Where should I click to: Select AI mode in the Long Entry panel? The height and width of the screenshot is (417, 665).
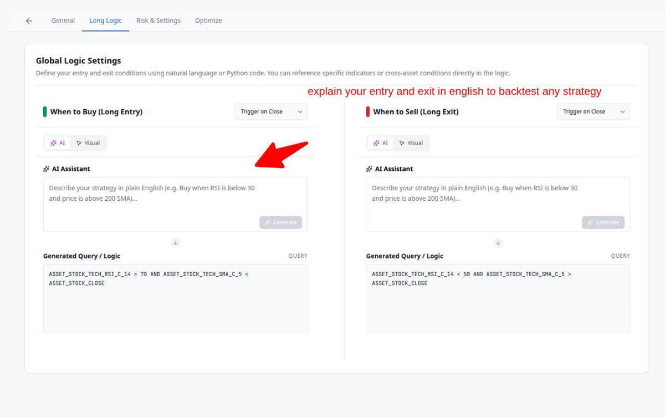[x=58, y=143]
